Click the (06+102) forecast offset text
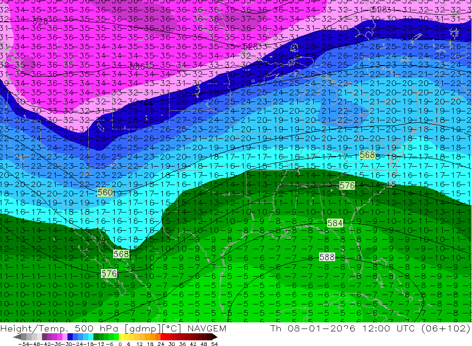This screenshot has width=472, height=346. [446, 328]
